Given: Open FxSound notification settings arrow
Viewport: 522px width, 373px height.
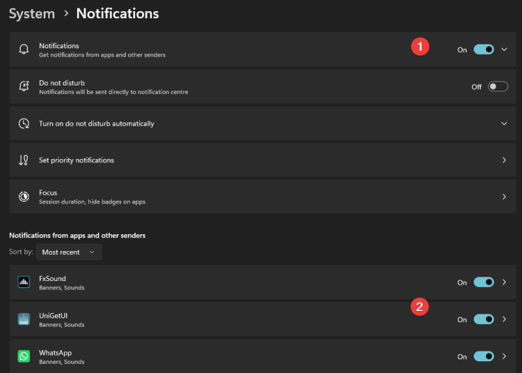Looking at the screenshot, I should [504, 282].
